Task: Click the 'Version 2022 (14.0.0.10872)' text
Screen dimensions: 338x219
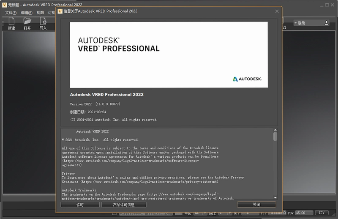Action: pyautogui.click(x=95, y=104)
